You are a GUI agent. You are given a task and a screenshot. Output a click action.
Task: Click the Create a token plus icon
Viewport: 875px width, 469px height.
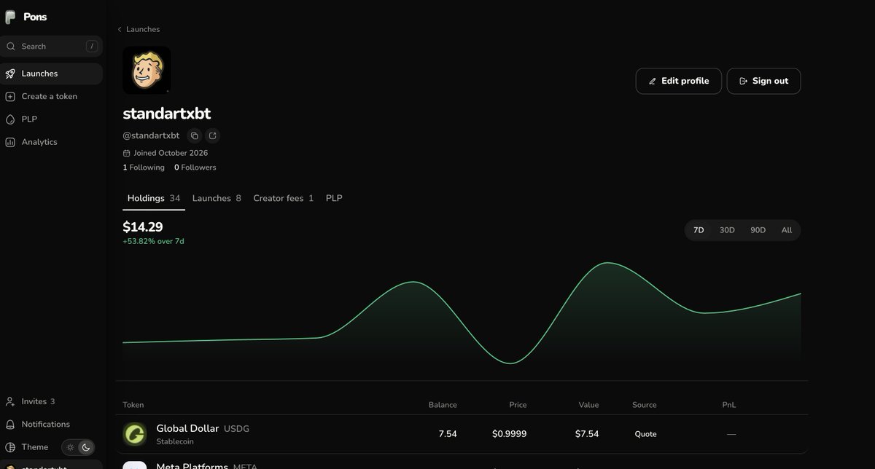pos(10,96)
